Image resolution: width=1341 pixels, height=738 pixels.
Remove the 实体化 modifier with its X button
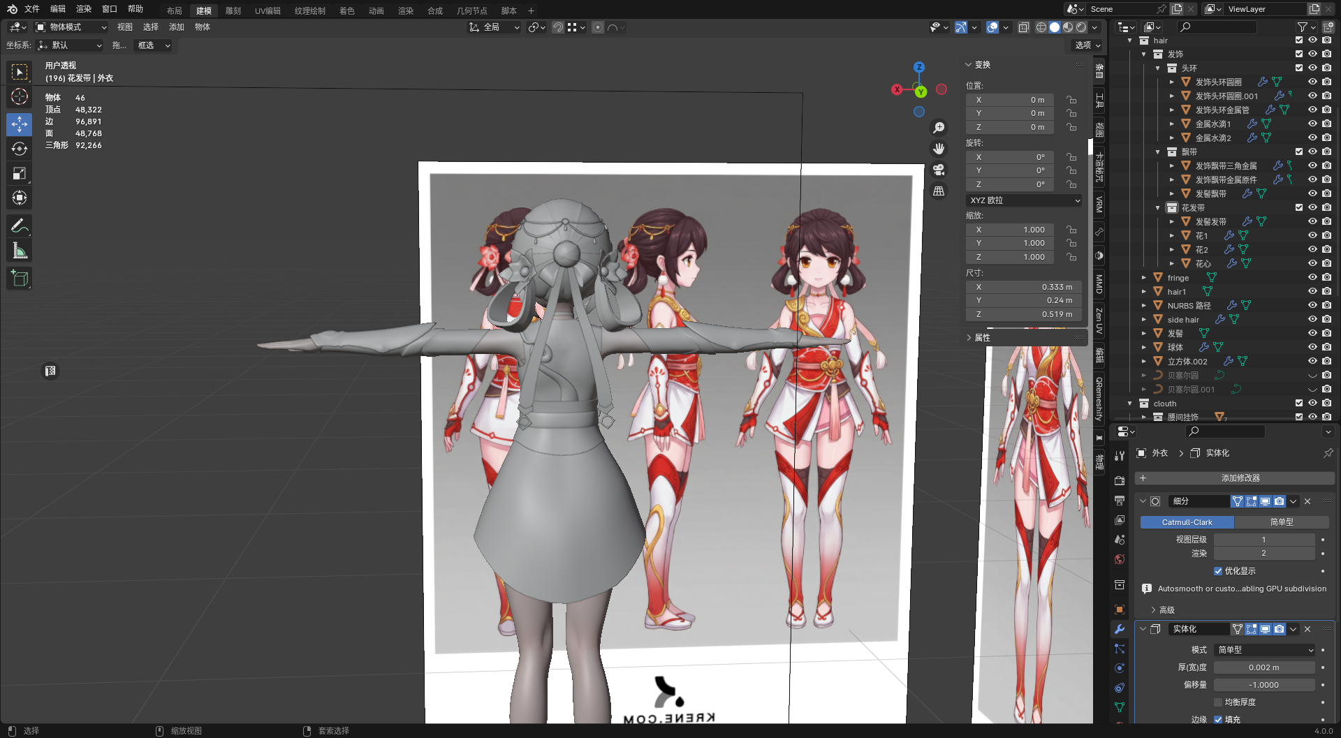coord(1307,629)
